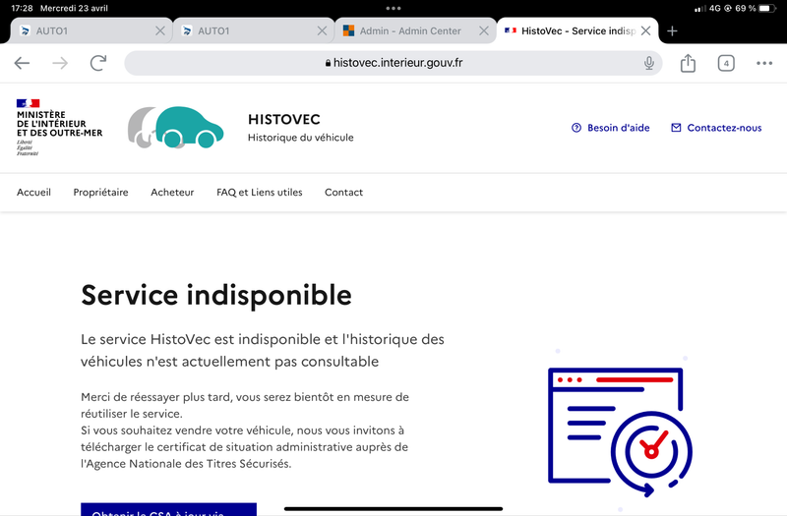The width and height of the screenshot is (787, 516).
Task: Open the Propriétaire menu item
Action: (100, 192)
